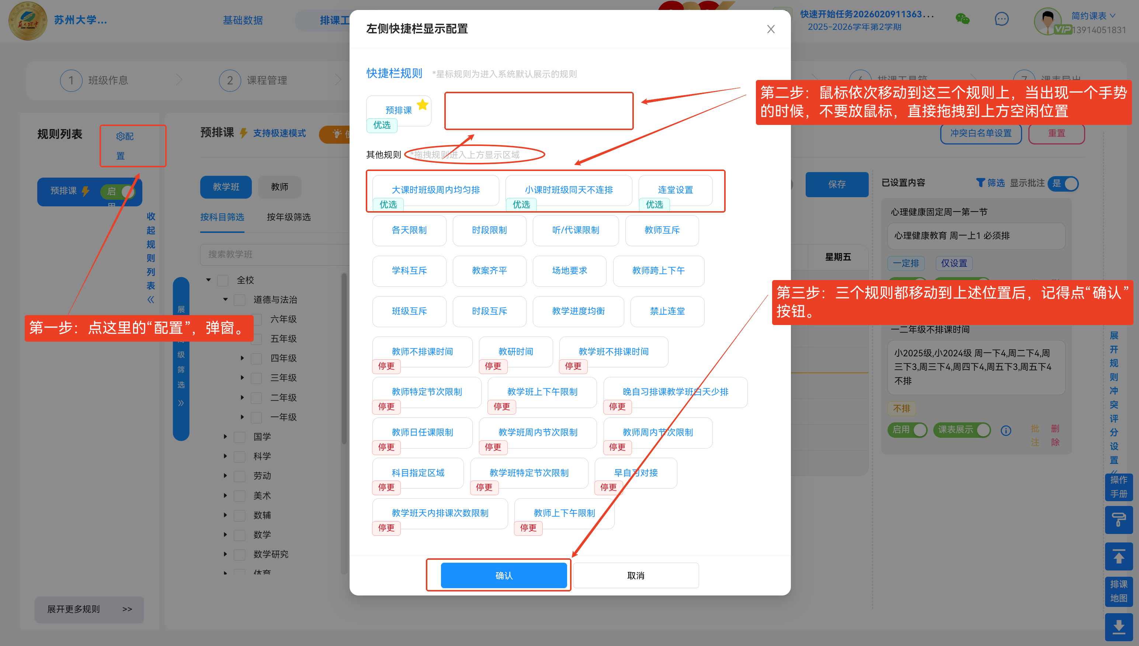Expand the 美术 tree node

pyautogui.click(x=225, y=496)
